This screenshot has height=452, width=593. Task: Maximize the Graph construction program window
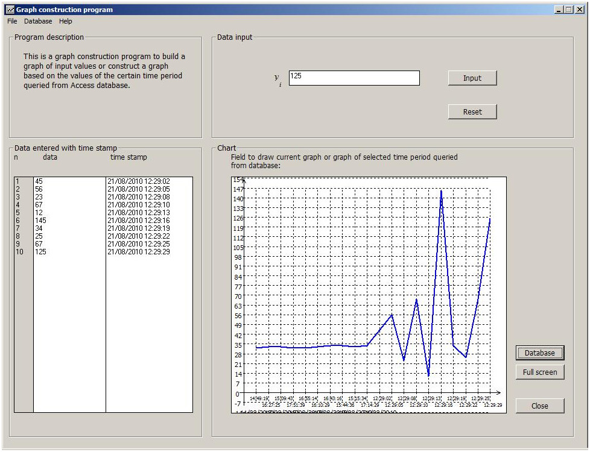point(568,10)
